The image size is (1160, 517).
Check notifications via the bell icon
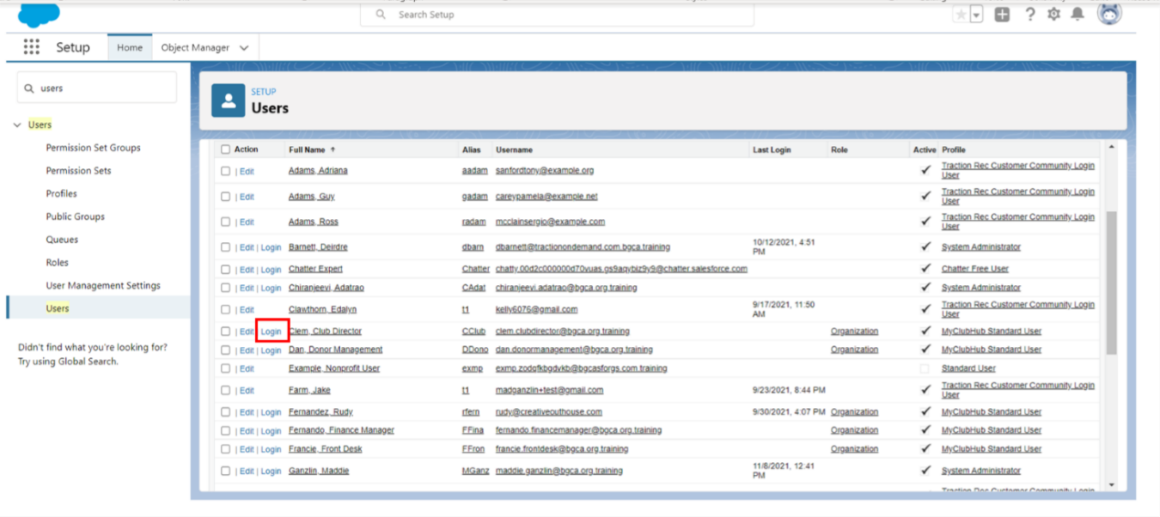click(1078, 15)
